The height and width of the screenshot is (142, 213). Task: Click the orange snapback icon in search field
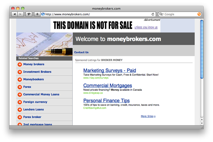[199, 14]
